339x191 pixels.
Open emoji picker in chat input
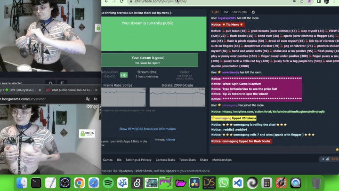click(x=337, y=150)
